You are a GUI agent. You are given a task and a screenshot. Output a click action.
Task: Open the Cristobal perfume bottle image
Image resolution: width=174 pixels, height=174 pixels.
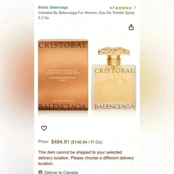click(x=114, y=79)
